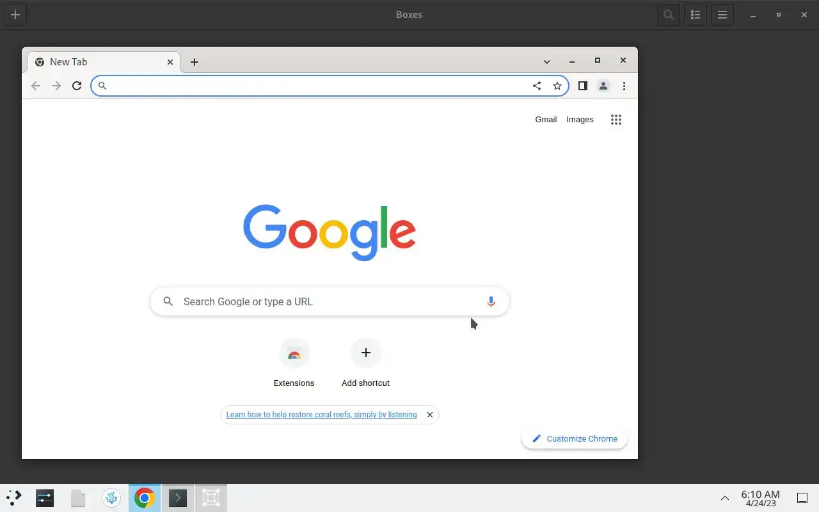Open the settings mixer taskbar app
Viewport: 819px width, 512px height.
(x=45, y=497)
